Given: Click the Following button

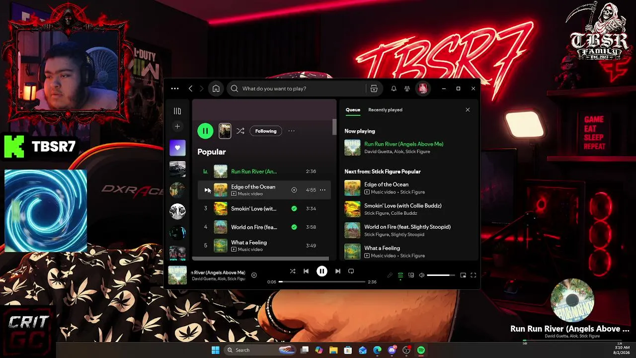Looking at the screenshot, I should point(266,131).
